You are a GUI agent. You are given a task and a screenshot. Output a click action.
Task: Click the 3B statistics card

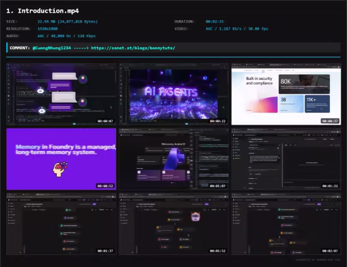point(291,104)
